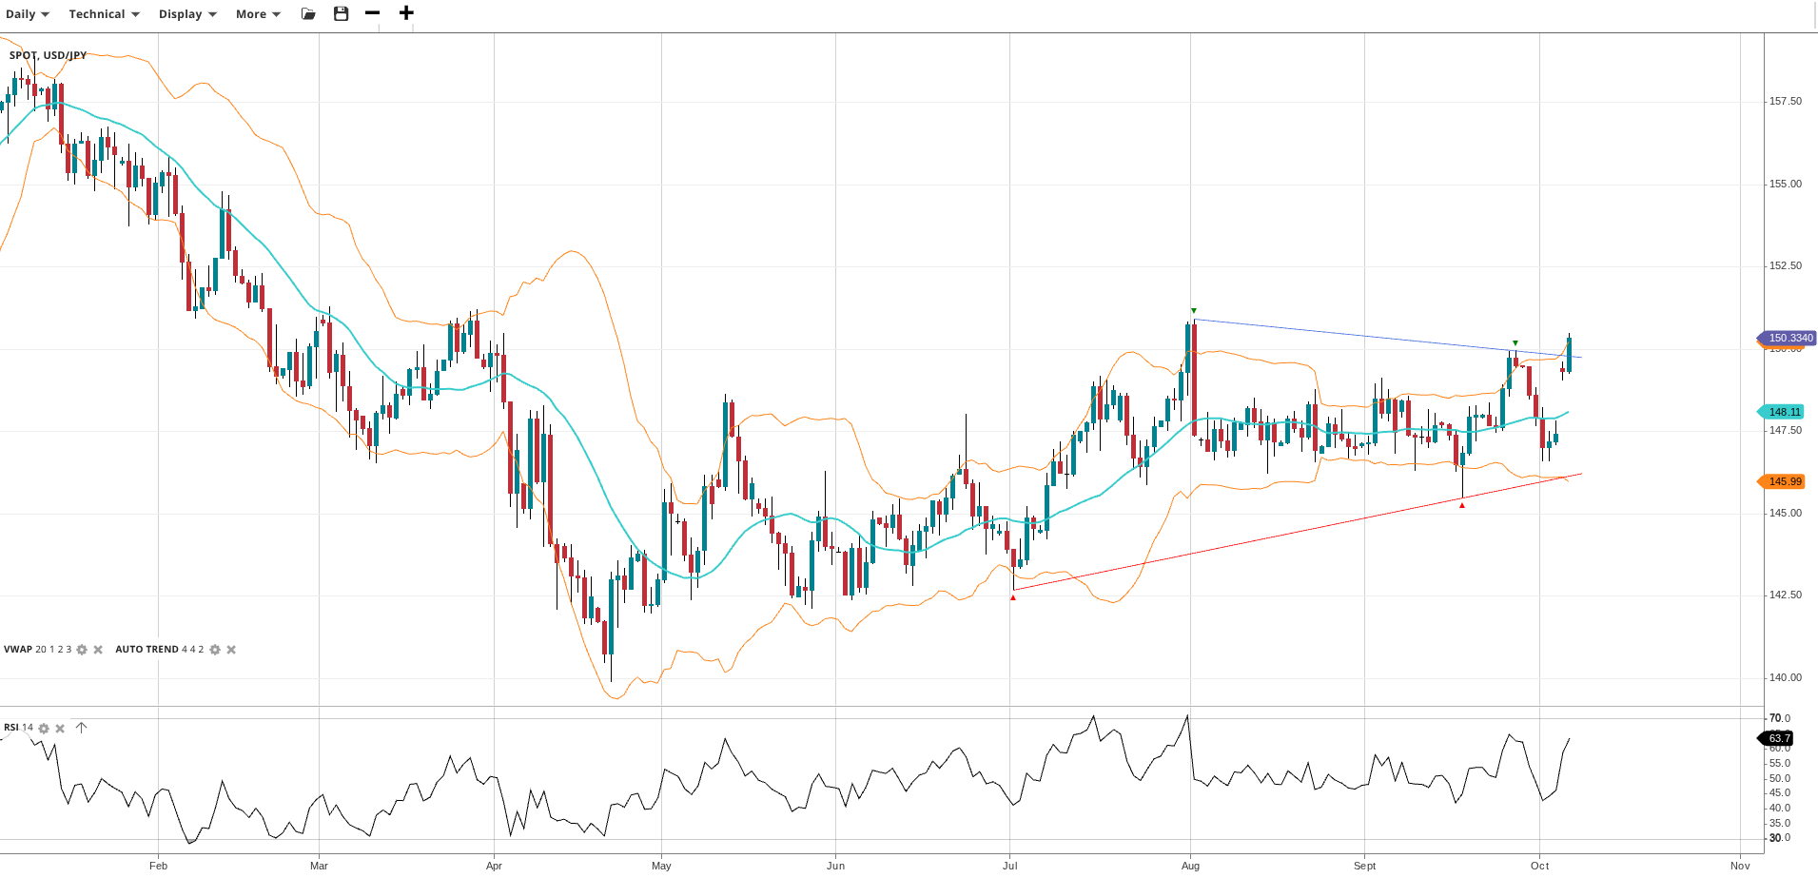This screenshot has height=878, width=1818.
Task: Open the Display options dropdown
Action: click(187, 14)
